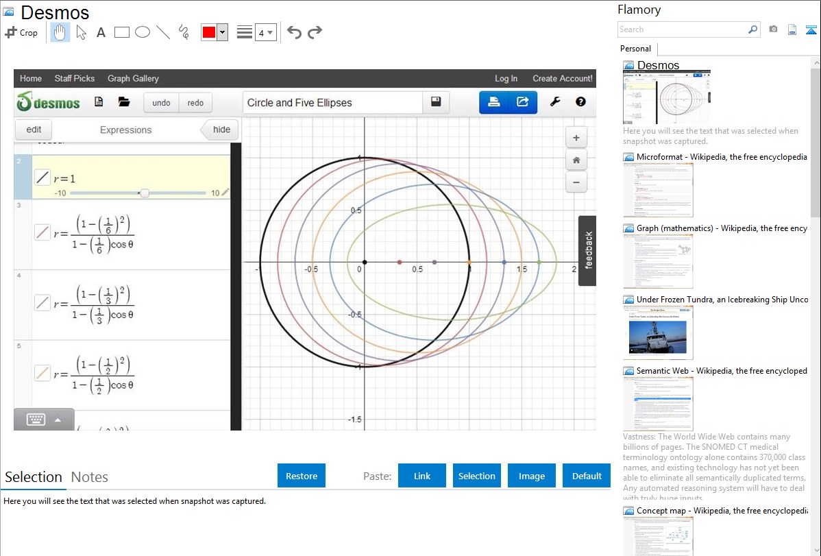
Task: Restore the captured snapshot
Action: 302,475
